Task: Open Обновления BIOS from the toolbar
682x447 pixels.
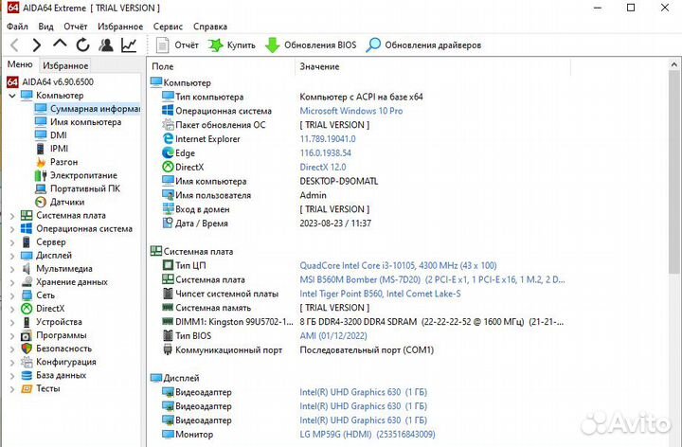Action: [x=311, y=45]
